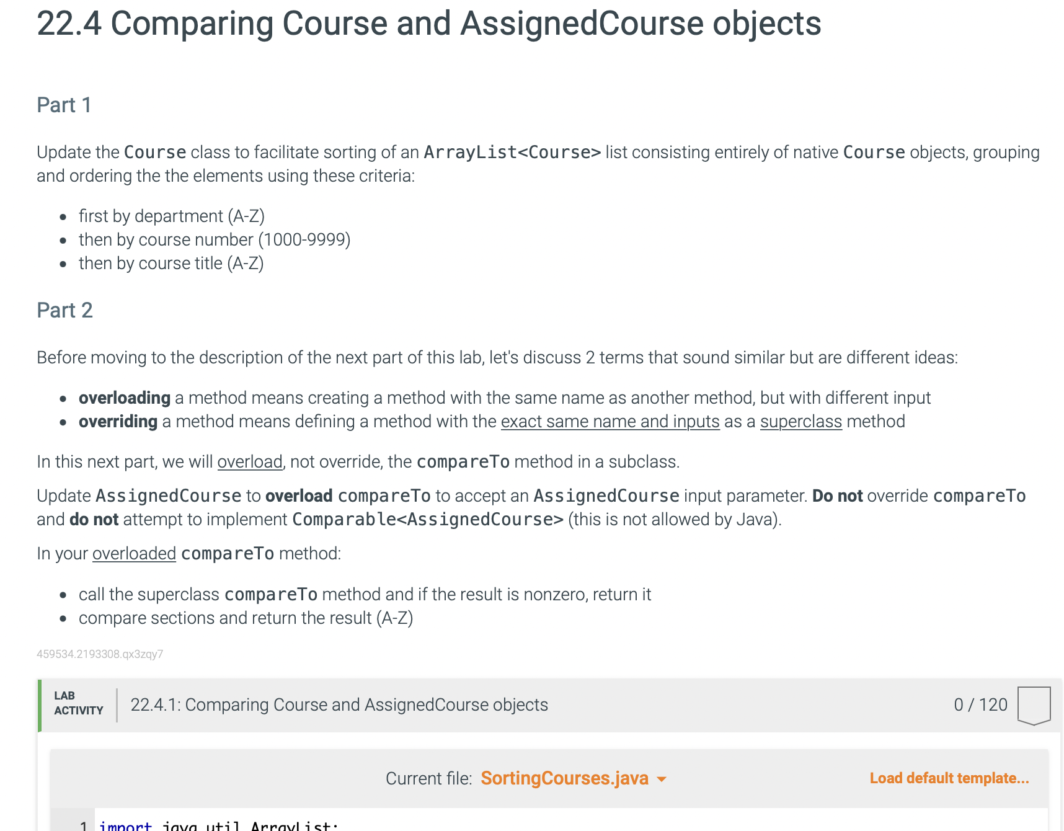Click the heading Part 2

64,310
